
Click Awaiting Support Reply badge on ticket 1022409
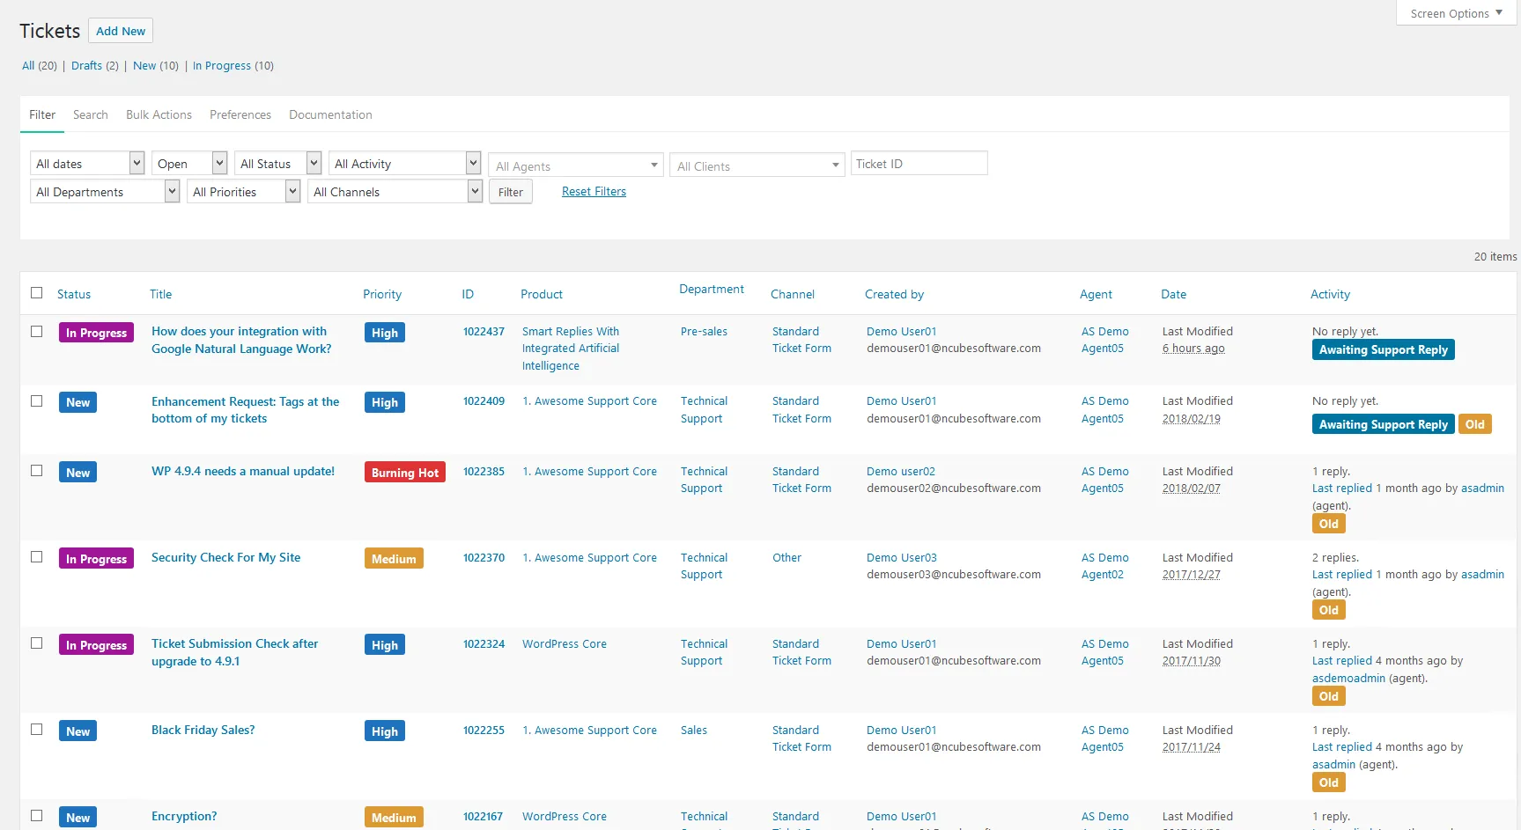pyautogui.click(x=1383, y=424)
